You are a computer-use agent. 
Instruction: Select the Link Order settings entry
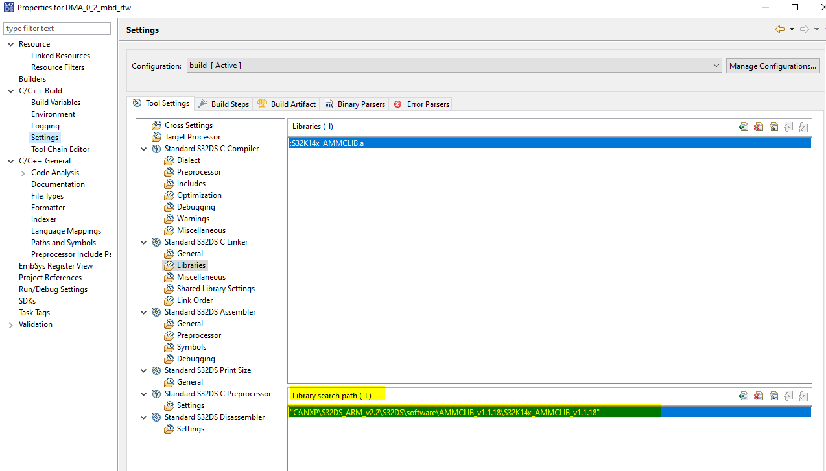pyautogui.click(x=193, y=300)
